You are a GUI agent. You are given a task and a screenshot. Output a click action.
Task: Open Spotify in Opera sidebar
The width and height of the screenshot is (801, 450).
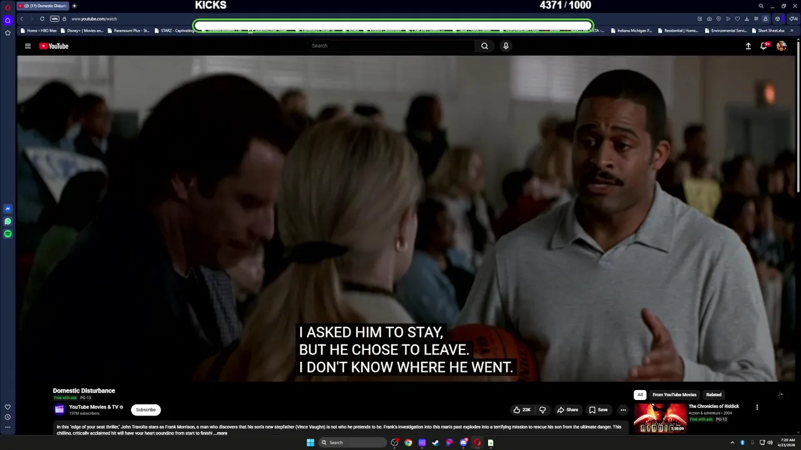coord(8,234)
